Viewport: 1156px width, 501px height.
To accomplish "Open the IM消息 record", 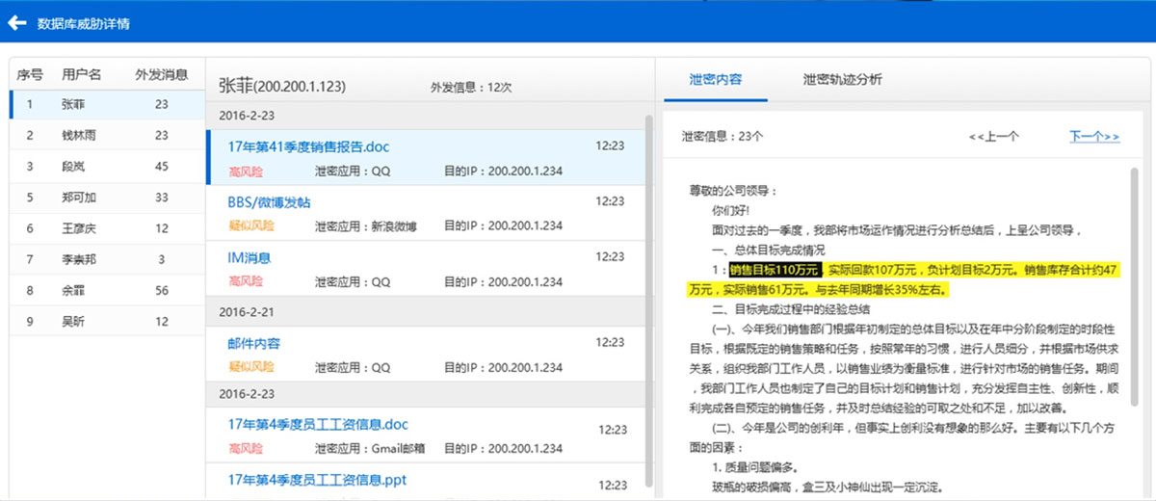I will pos(424,269).
